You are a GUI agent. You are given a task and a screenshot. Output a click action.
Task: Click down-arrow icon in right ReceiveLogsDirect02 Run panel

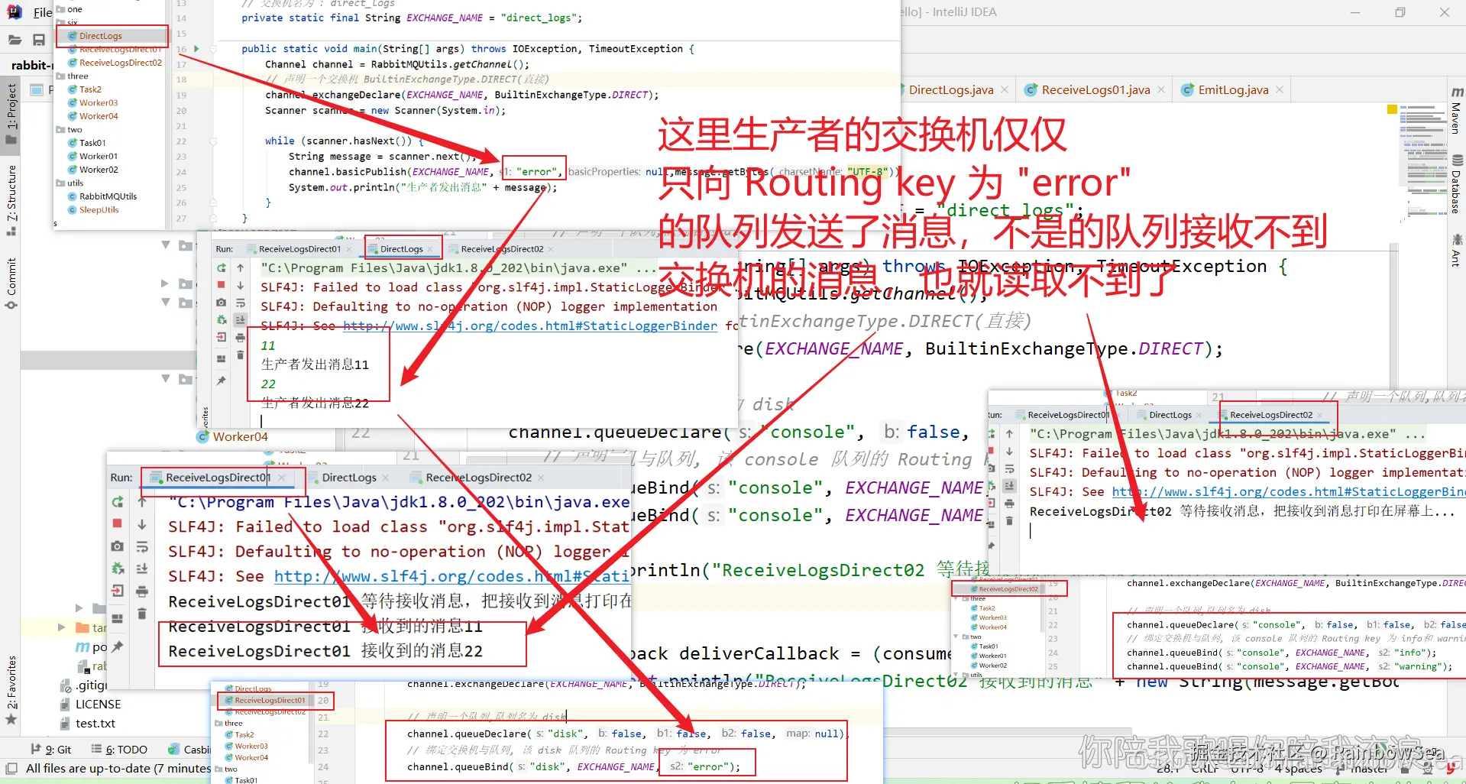1009,452
